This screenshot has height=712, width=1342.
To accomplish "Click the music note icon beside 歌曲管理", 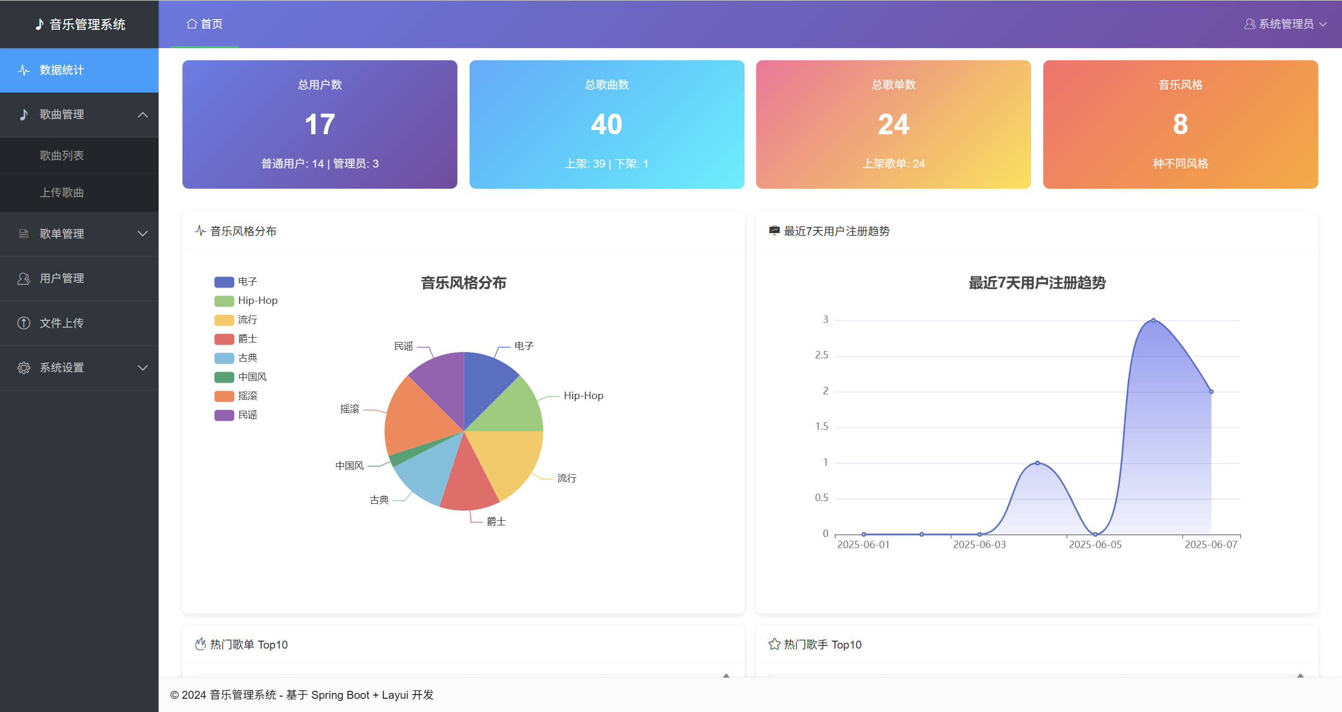I will pos(24,115).
